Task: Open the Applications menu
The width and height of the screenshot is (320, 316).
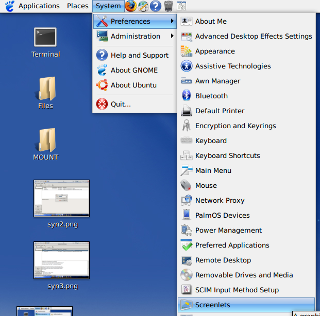Action: [39, 6]
